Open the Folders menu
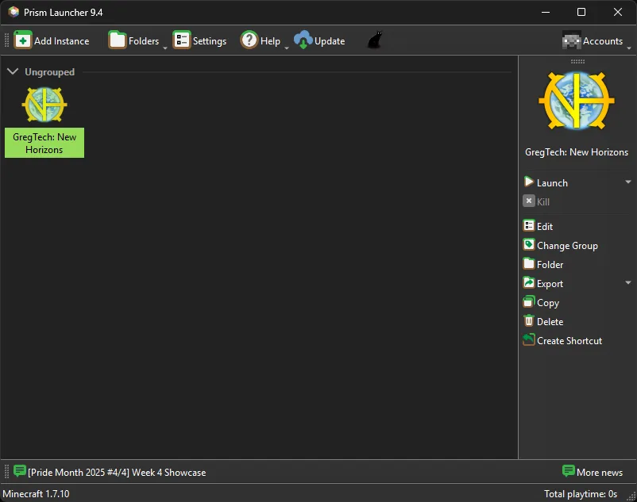 coord(136,40)
